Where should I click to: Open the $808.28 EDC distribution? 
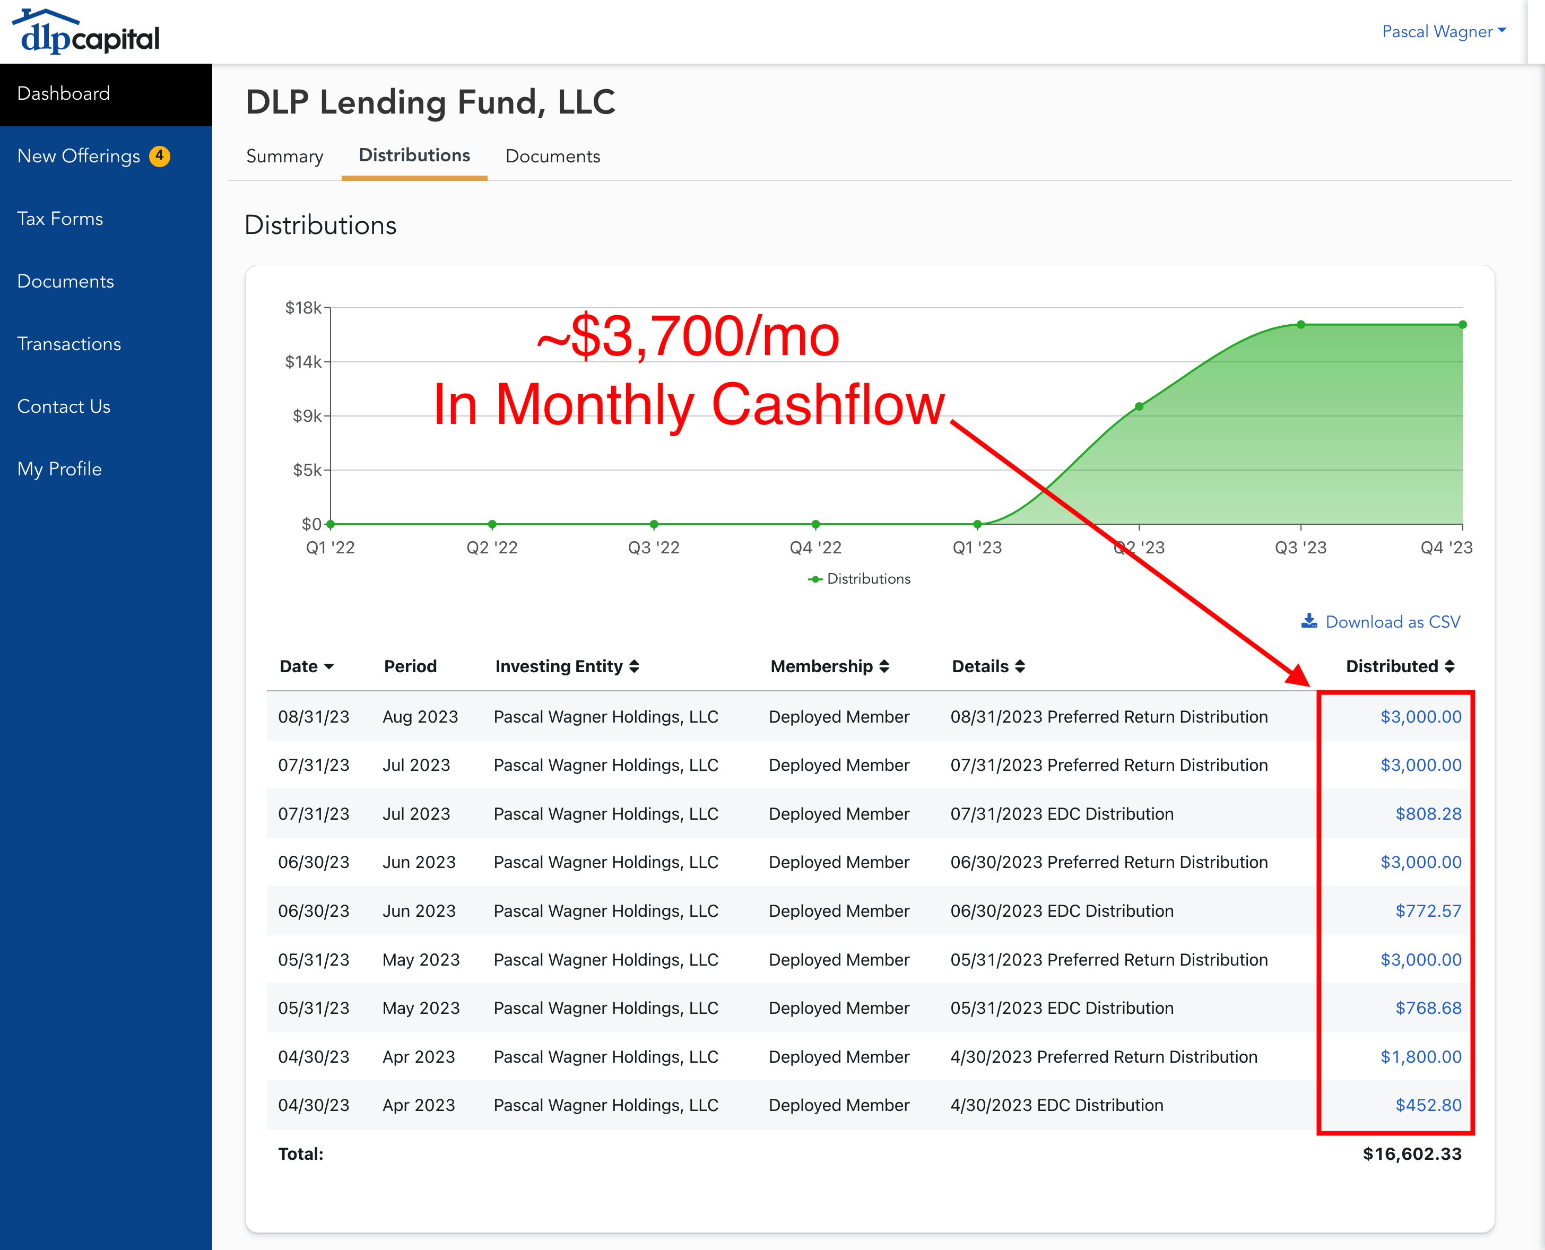(x=1428, y=814)
